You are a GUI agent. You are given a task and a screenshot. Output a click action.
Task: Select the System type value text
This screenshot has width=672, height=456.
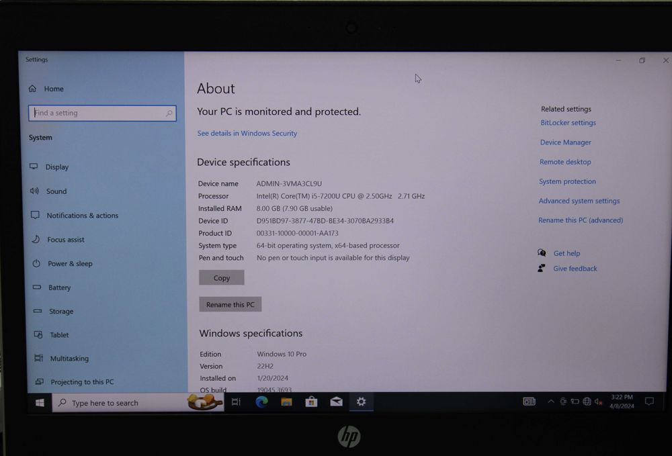[x=328, y=245]
